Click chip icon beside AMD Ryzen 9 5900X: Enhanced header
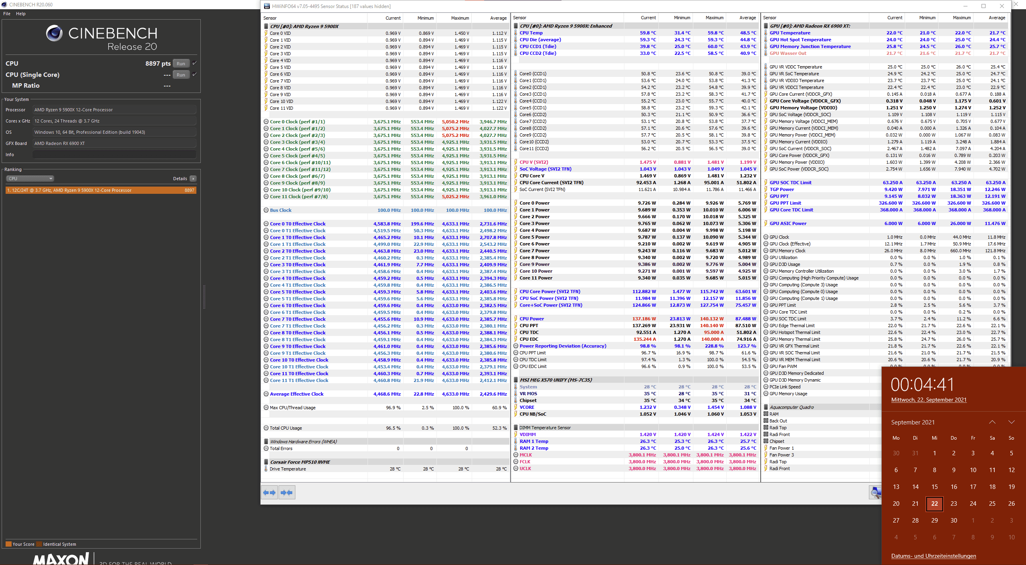1026x565 pixels. (x=516, y=26)
